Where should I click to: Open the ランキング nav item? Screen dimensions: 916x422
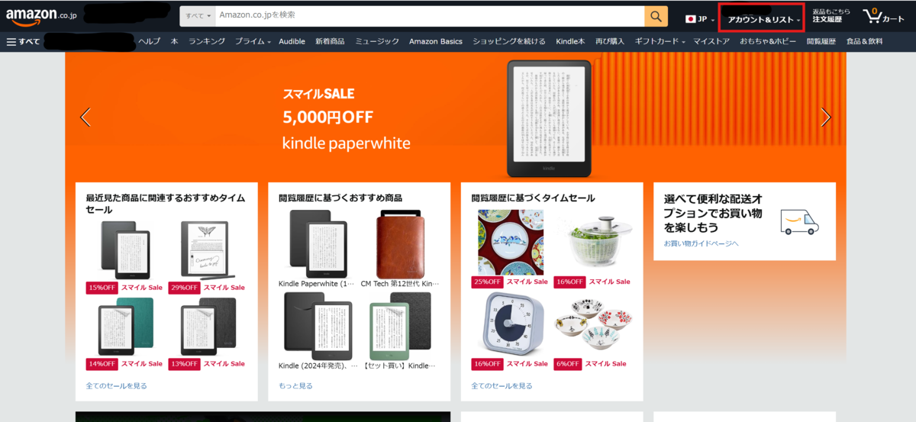point(206,41)
